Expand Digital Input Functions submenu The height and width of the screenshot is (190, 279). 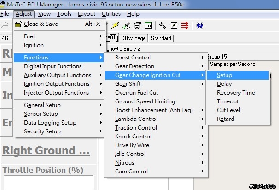(x=58, y=66)
